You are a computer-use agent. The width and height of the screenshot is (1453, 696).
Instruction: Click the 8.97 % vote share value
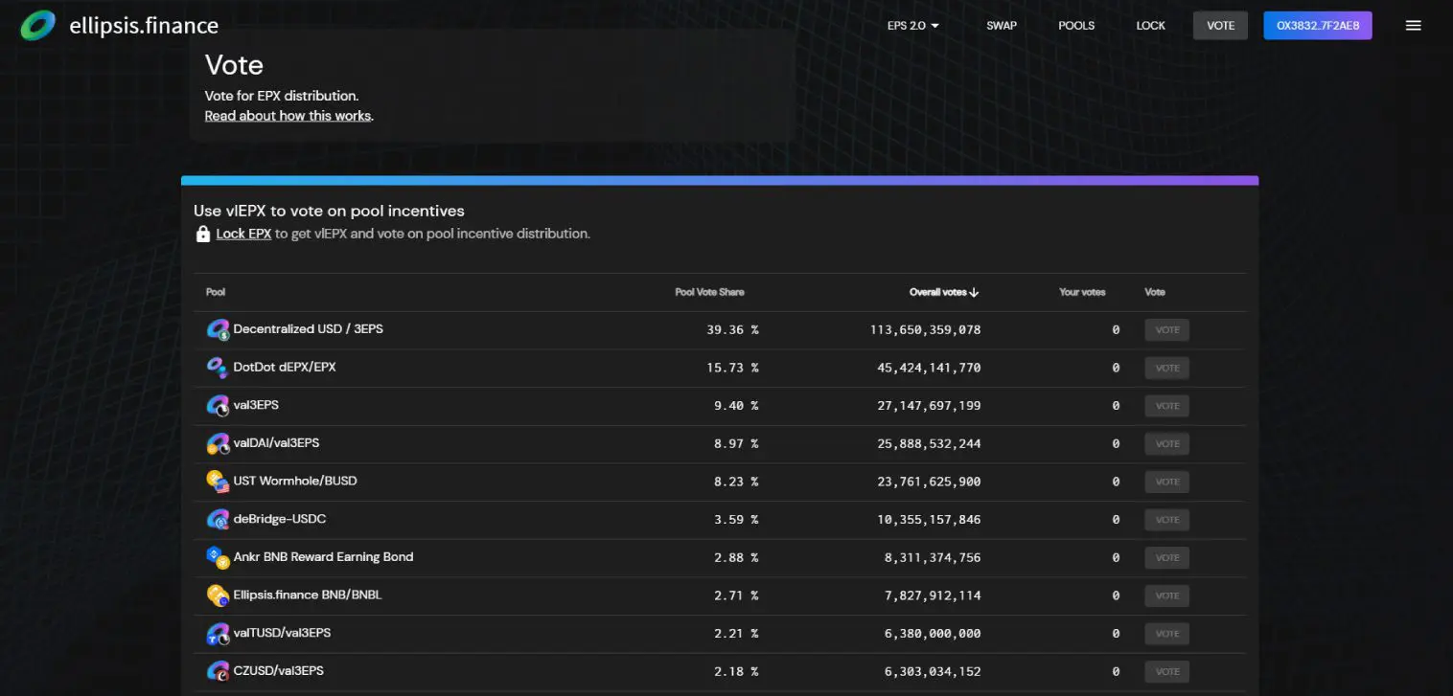(x=736, y=443)
